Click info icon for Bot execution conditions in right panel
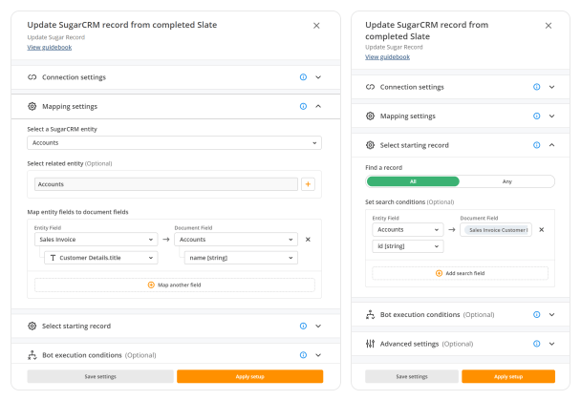 pyautogui.click(x=536, y=314)
